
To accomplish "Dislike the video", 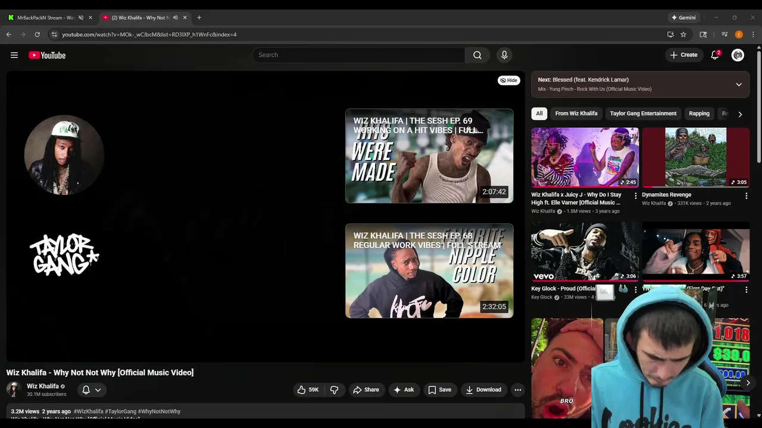I will coord(334,390).
